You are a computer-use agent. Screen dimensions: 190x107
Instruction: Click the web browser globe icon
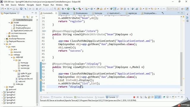pyautogui.click(x=132, y=9)
